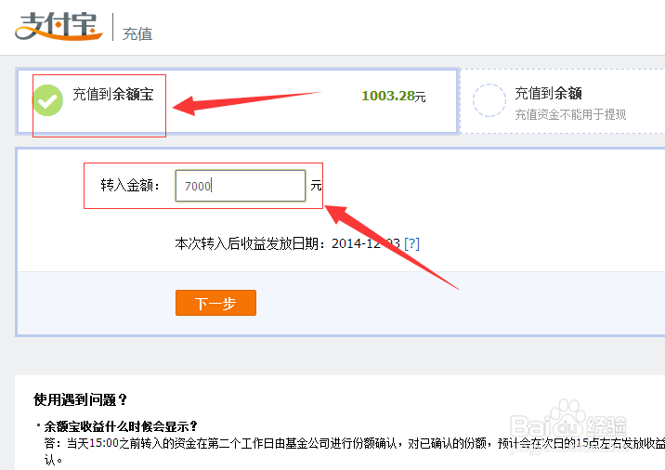Image resolution: width=665 pixels, height=470 pixels.
Task: Click the 转入金额 label
Action: (129, 186)
